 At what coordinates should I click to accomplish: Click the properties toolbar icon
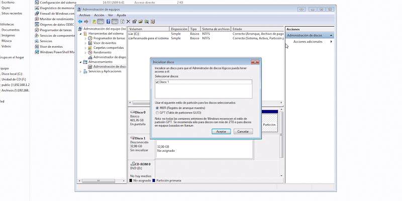click(134, 22)
